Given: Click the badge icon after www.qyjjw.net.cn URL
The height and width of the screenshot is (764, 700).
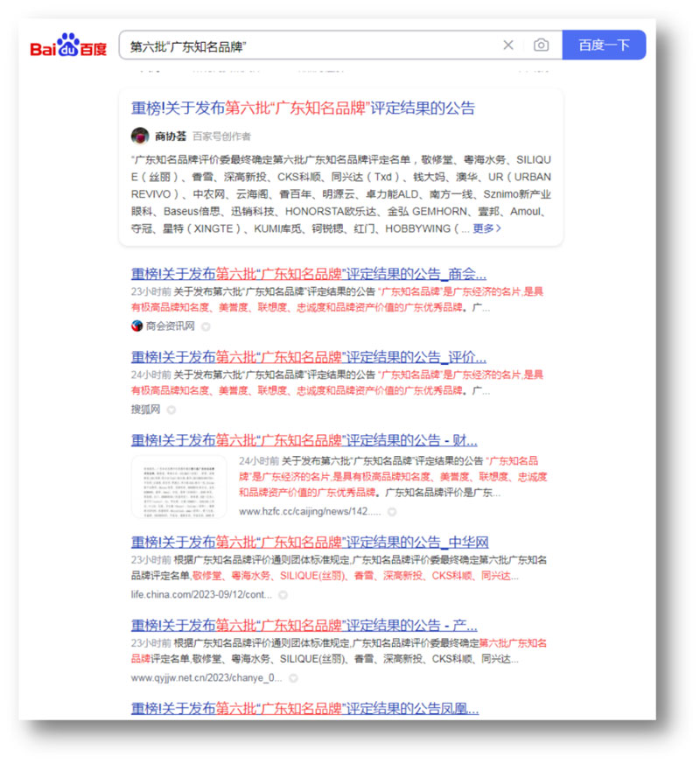Looking at the screenshot, I should click(293, 678).
